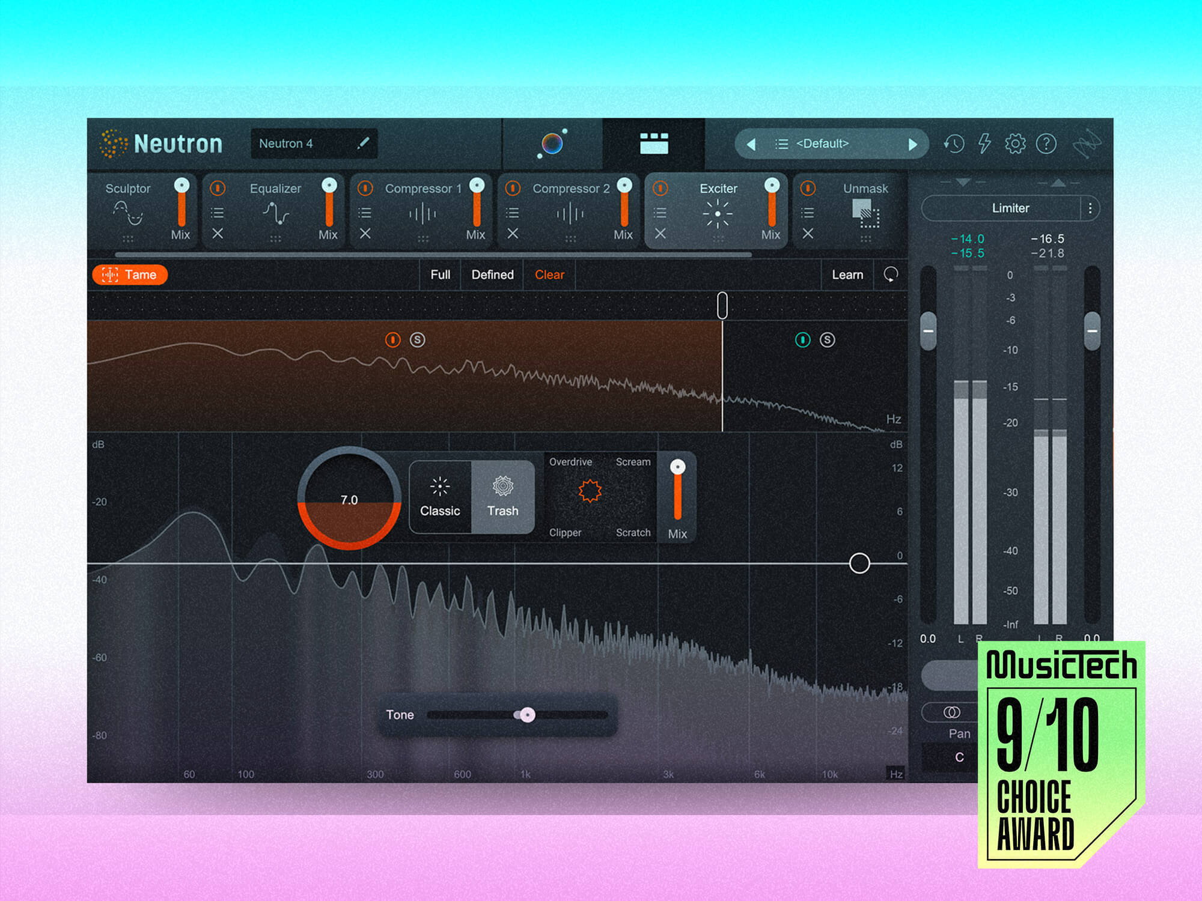Toggle Exciter module power button

click(x=660, y=189)
